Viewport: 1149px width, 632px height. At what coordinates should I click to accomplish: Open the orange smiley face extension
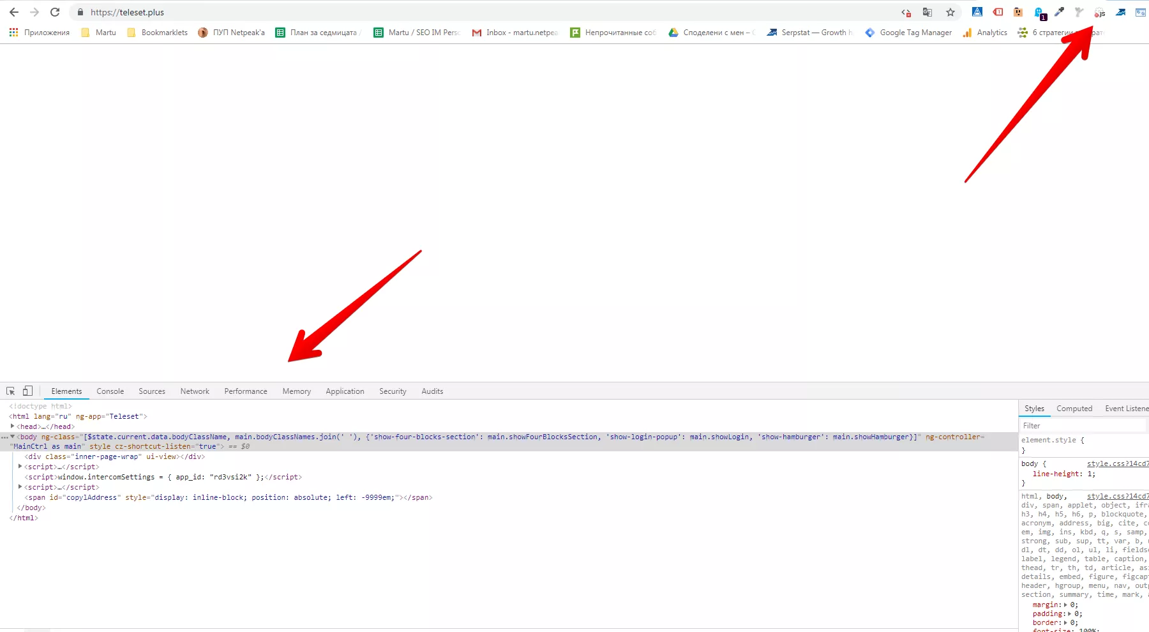[1018, 11]
